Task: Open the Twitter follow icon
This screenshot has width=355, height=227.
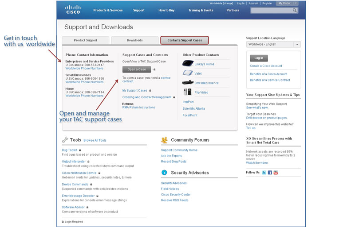Action: pos(264,173)
